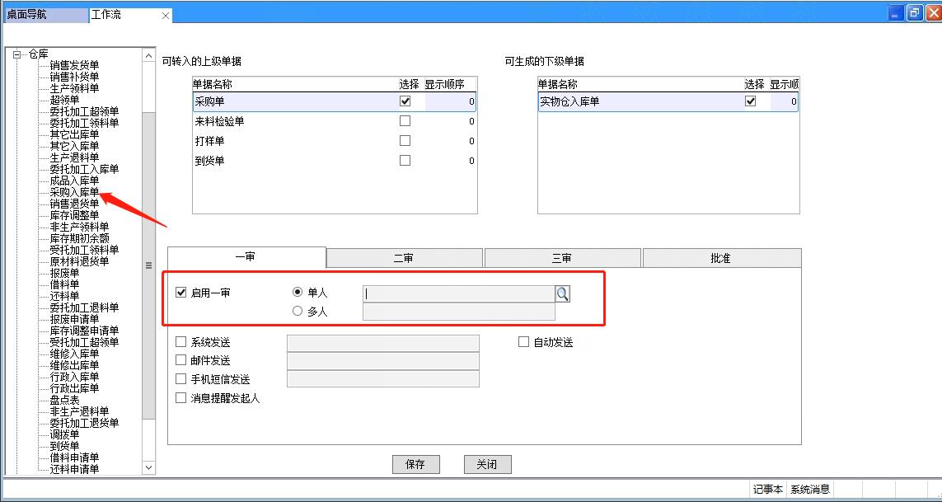942x502 pixels.
Task: Select the 多人 radio button
Action: point(298,312)
